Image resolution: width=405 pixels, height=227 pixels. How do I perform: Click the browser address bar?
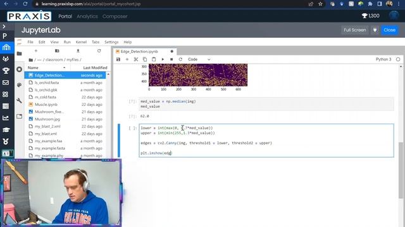(170, 4)
